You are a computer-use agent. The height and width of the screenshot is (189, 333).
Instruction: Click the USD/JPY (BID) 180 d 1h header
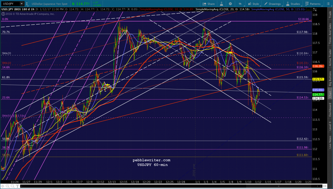18,9
